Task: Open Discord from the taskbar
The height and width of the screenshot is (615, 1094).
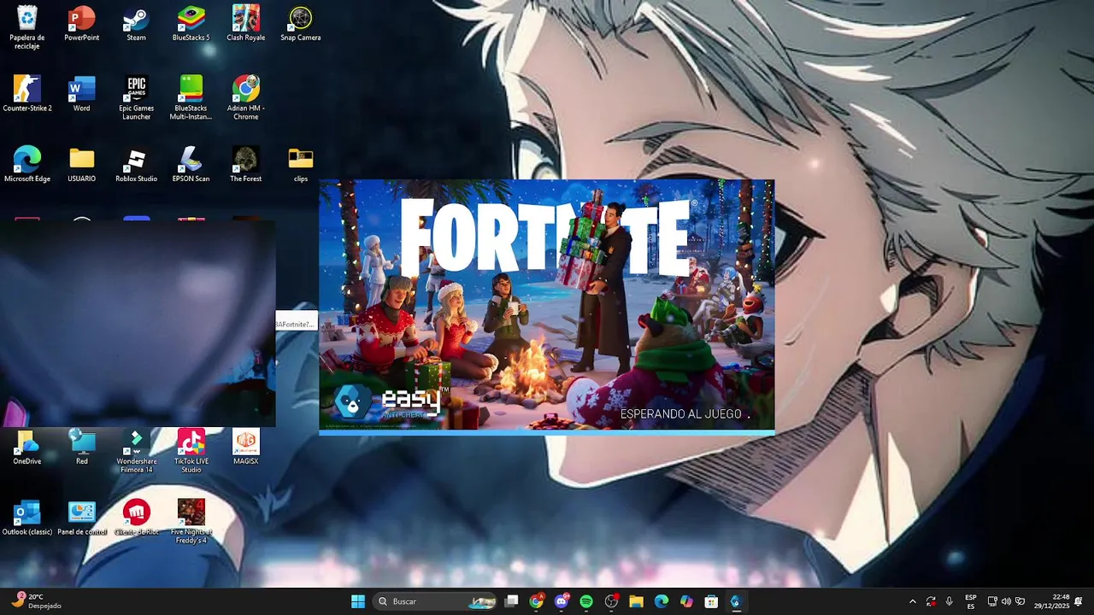Action: coord(562,601)
